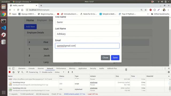Toggle network filter funnel
Viewport: 171px width, 96px height.
[x=18, y=72]
